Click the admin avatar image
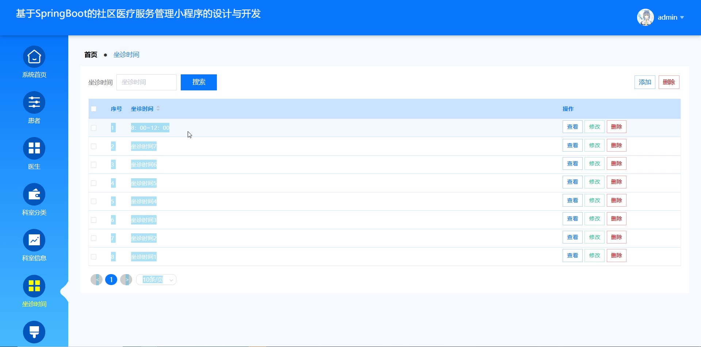 click(x=646, y=17)
